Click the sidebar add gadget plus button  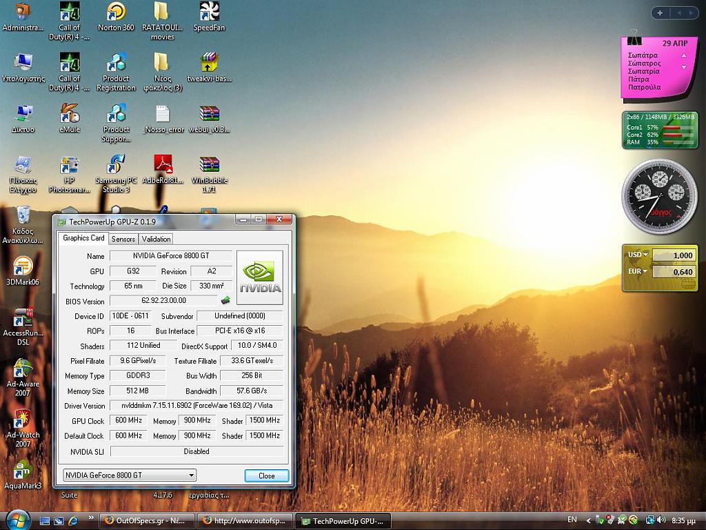tap(660, 13)
